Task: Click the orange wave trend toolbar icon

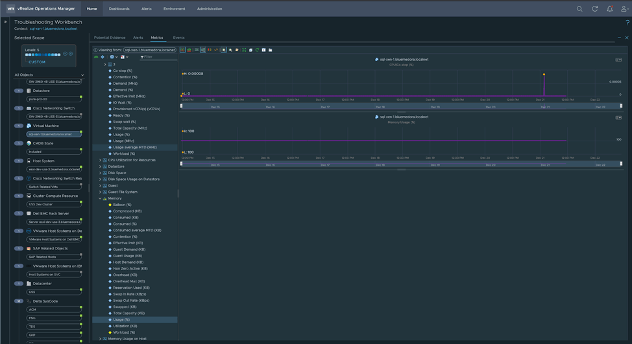Action: 216,50
